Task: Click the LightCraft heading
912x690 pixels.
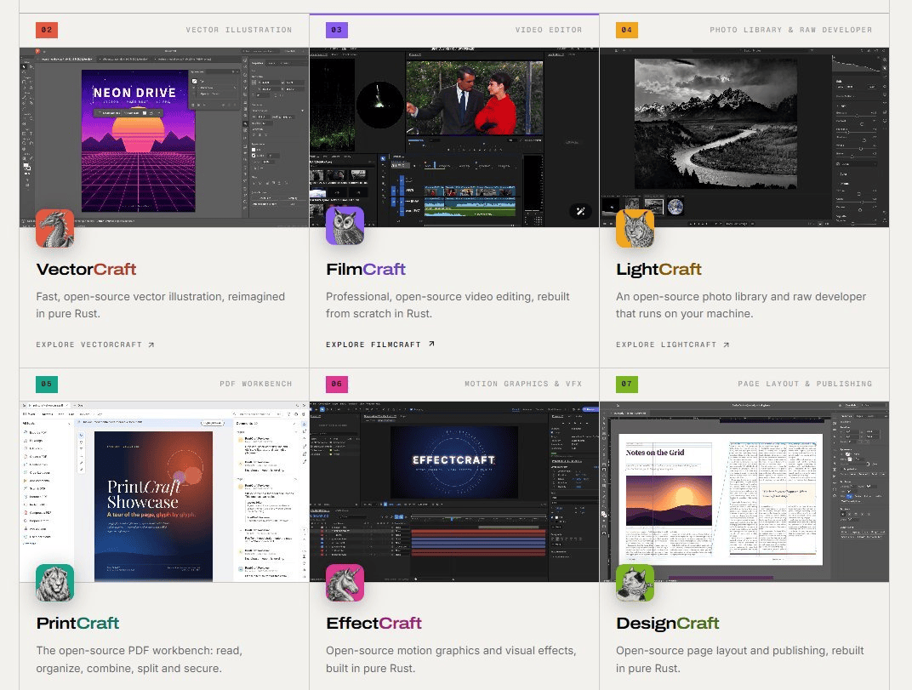Action: click(659, 270)
